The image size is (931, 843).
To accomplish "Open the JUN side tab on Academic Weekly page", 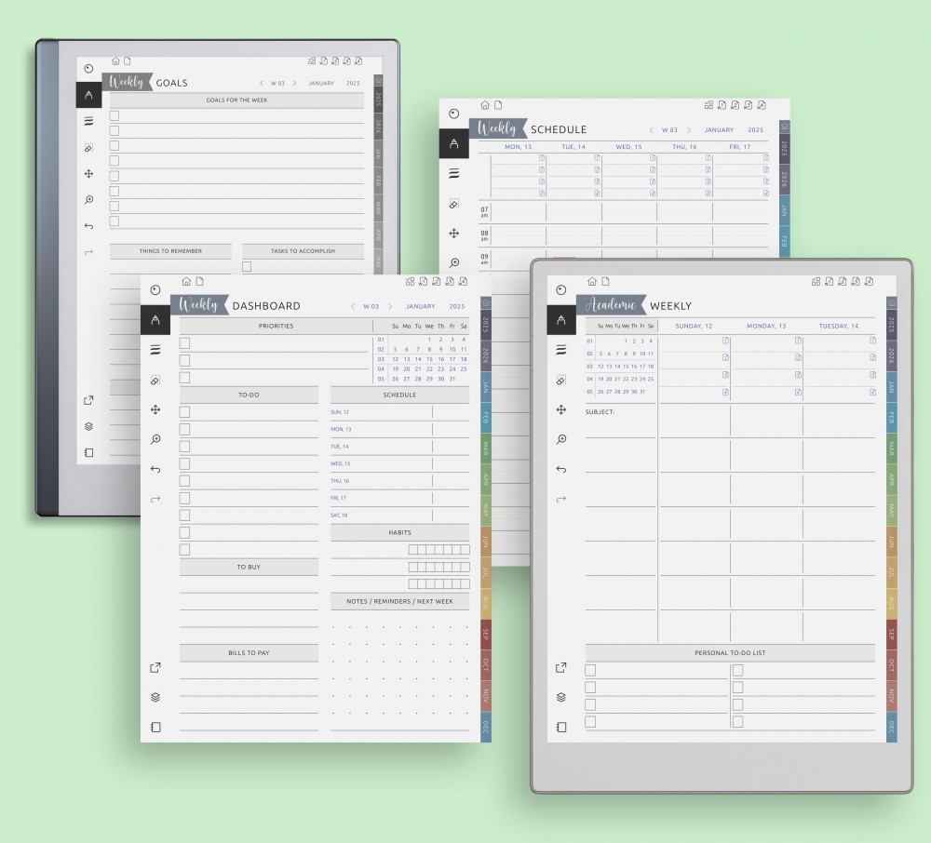I will click(891, 542).
